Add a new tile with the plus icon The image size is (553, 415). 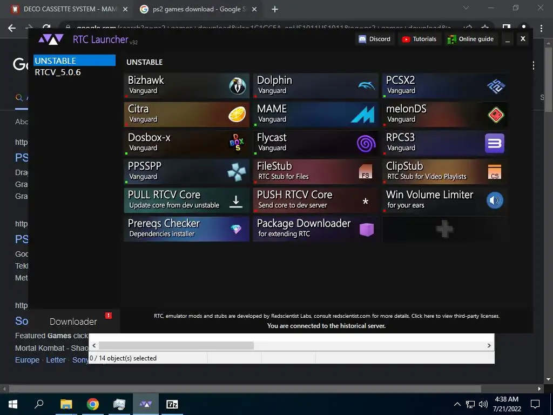point(444,229)
